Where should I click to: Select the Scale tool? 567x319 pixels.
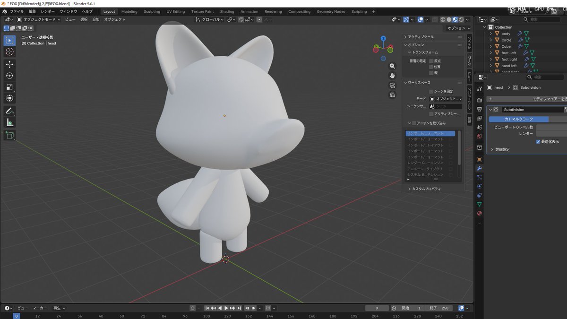coord(10,87)
